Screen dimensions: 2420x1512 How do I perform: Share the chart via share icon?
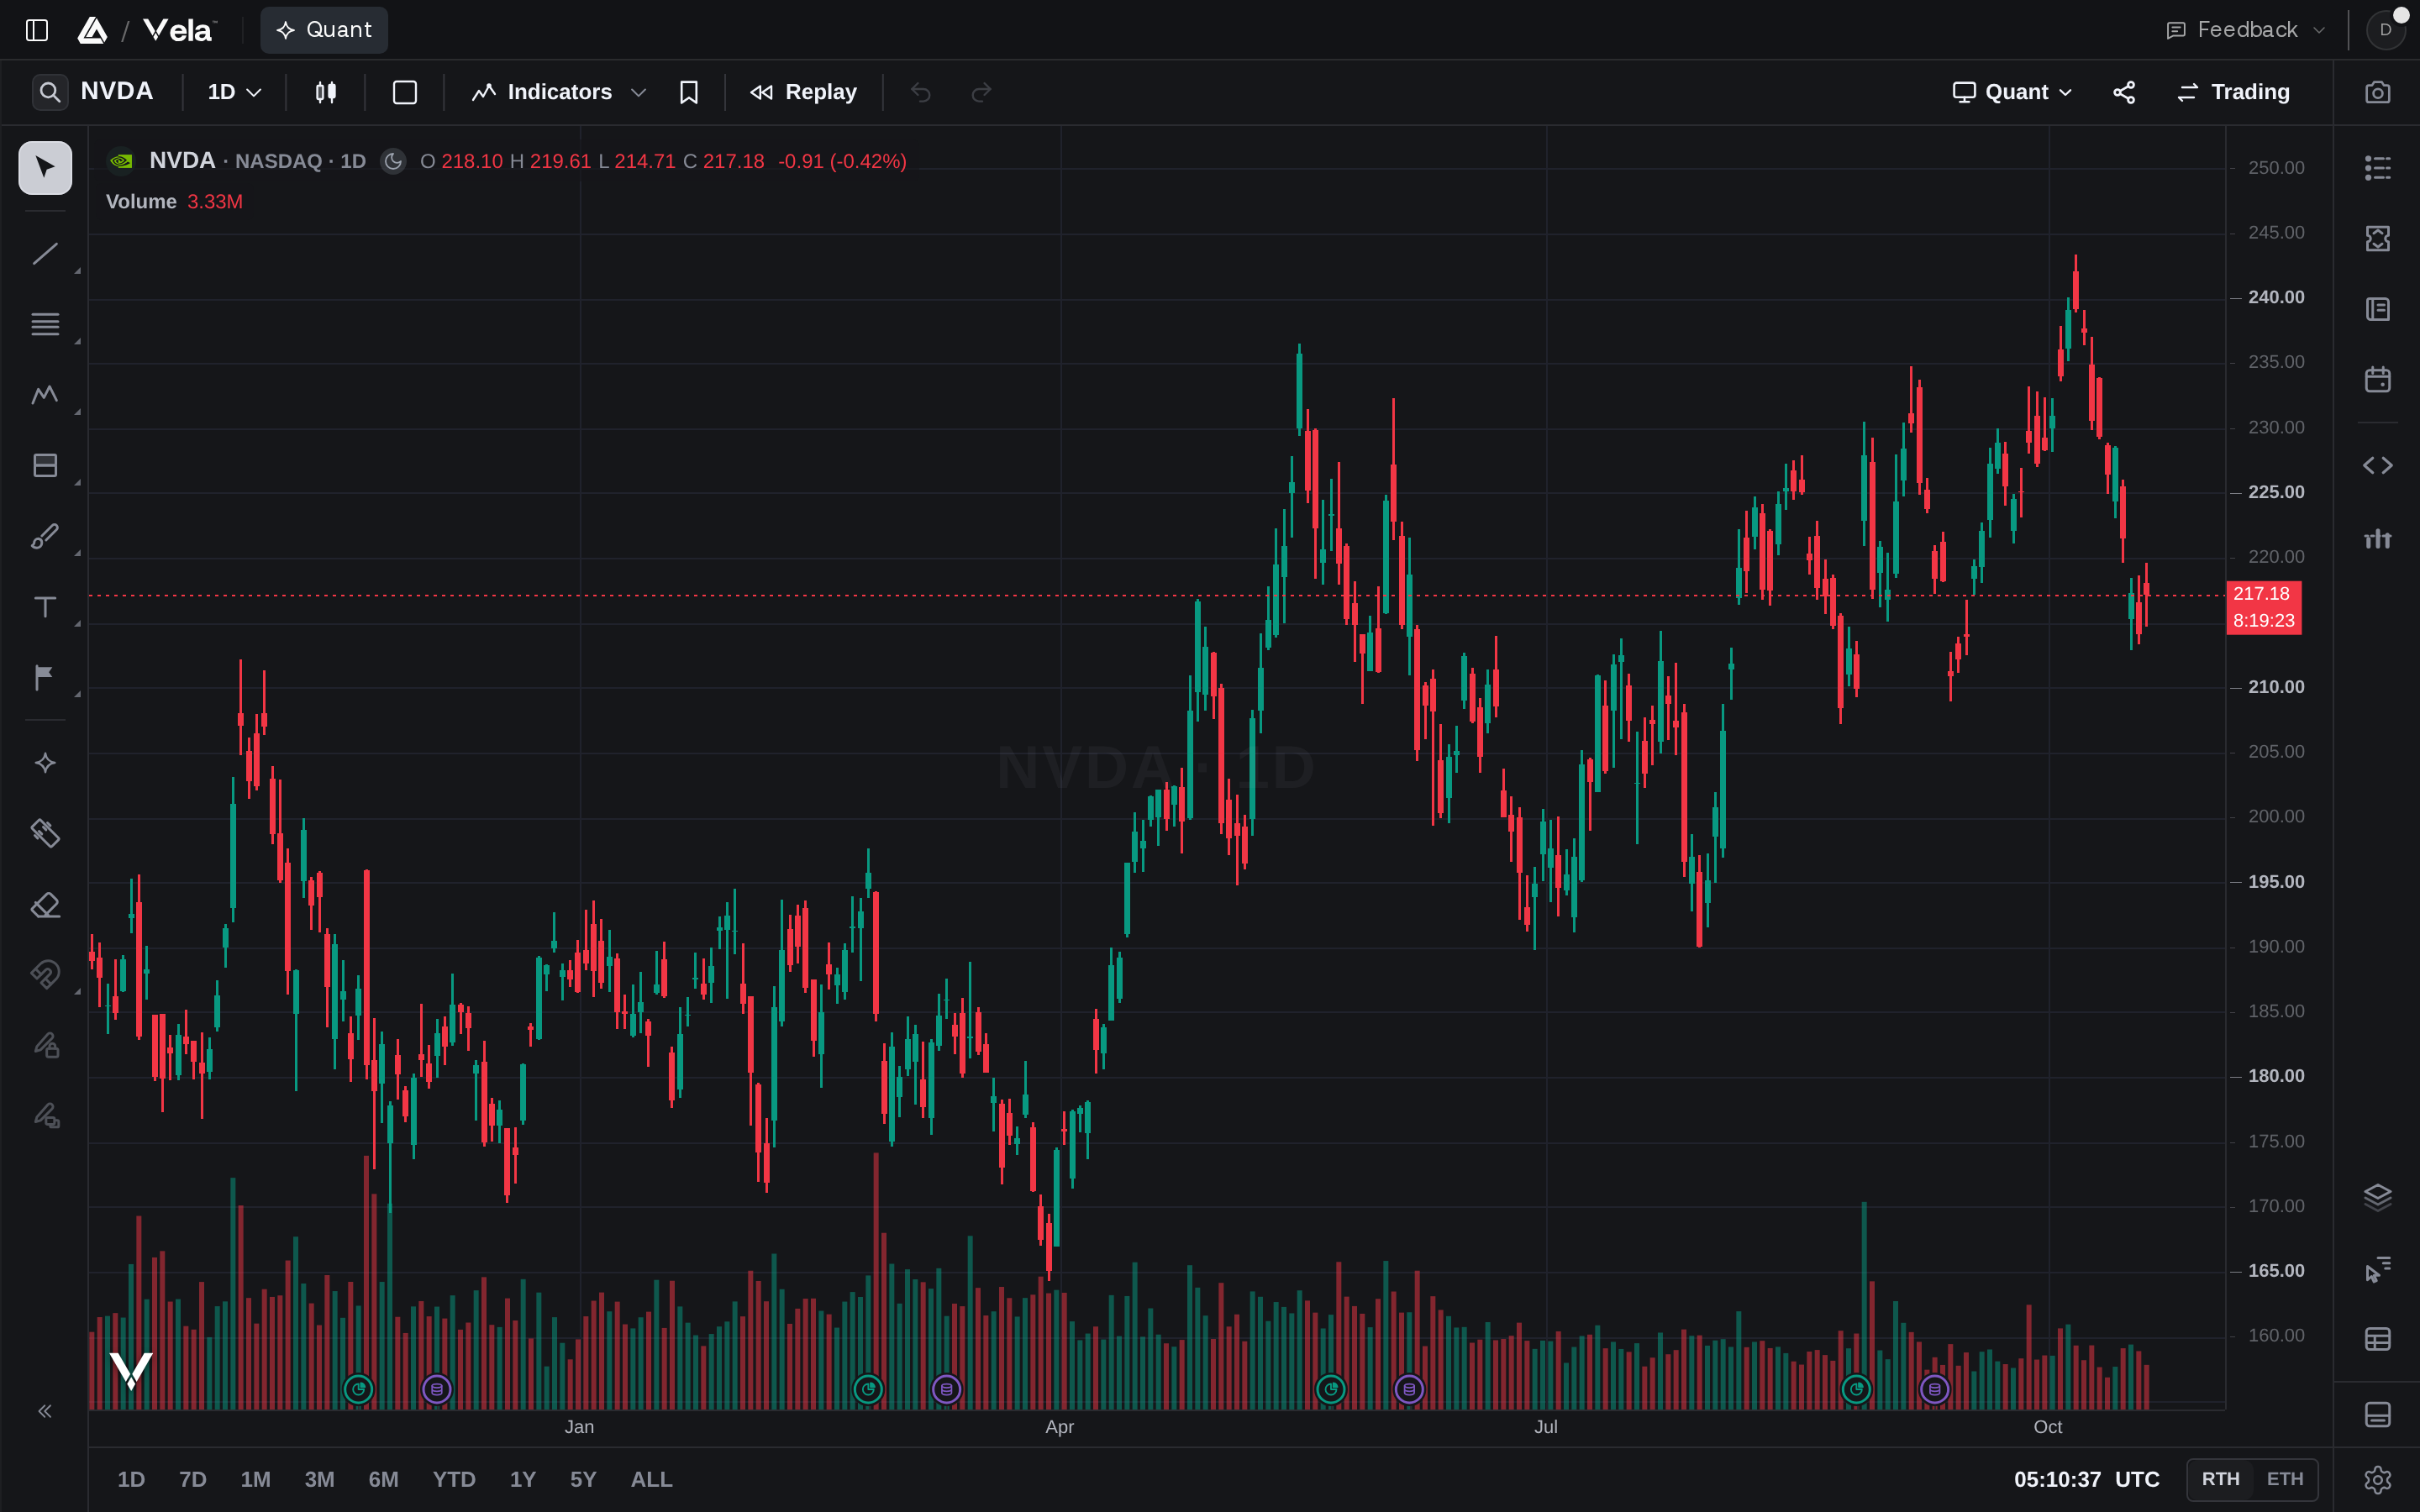[2124, 92]
